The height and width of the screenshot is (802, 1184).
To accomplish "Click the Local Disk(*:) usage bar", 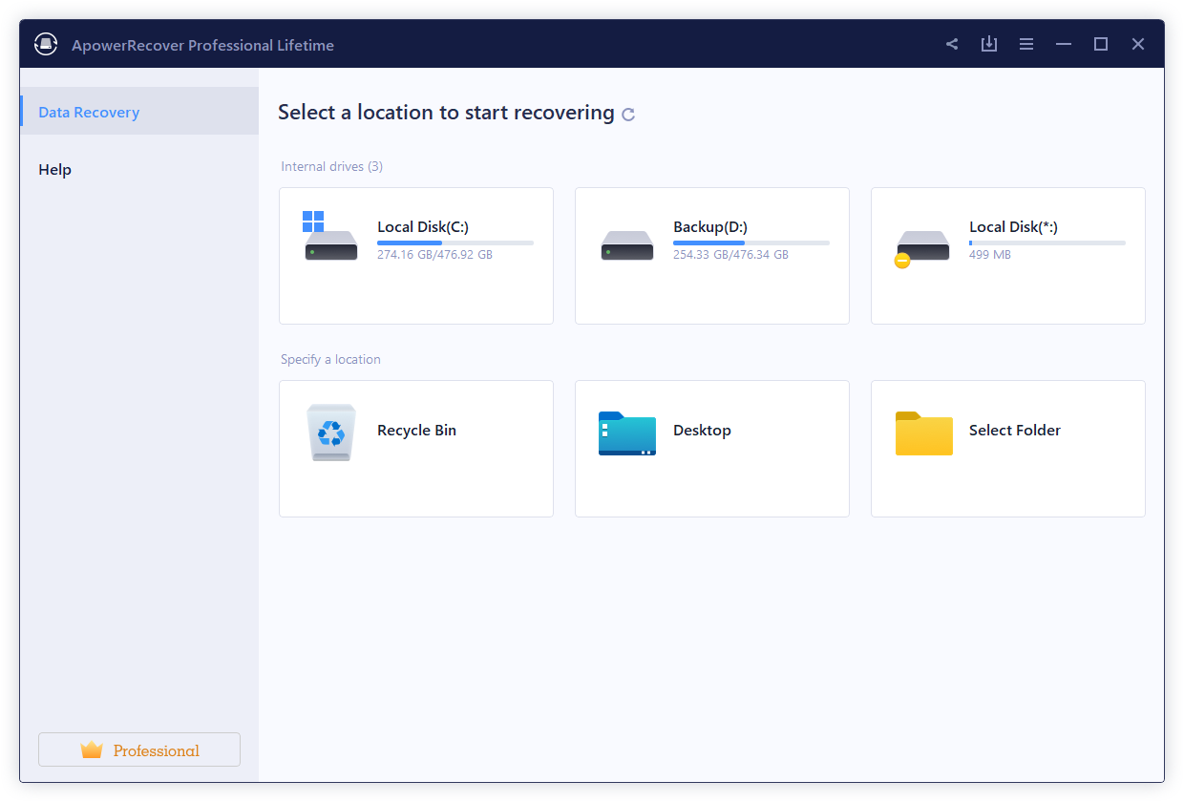I will coord(1047,243).
